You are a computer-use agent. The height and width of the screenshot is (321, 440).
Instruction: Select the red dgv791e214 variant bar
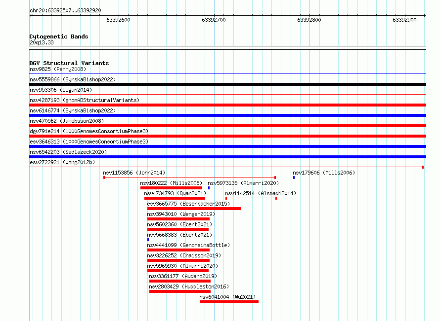tap(227, 136)
